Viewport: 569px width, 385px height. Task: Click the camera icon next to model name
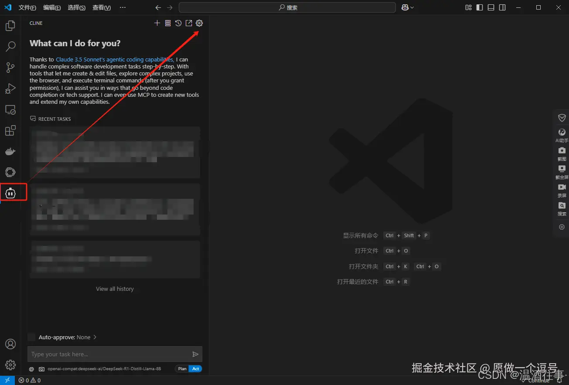41,368
